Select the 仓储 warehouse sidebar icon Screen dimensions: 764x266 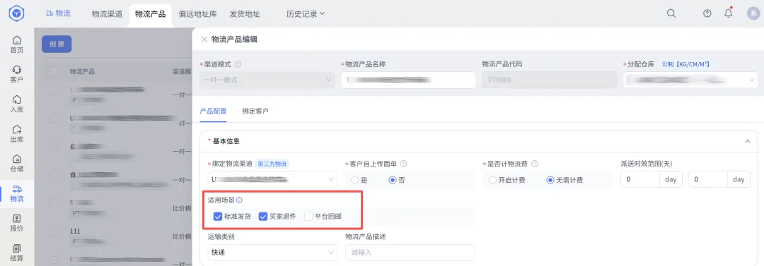click(x=16, y=164)
